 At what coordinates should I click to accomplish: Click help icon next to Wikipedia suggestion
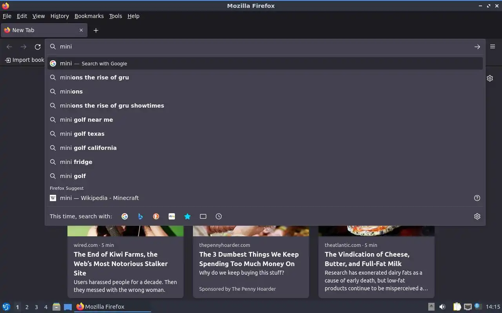coord(477,198)
